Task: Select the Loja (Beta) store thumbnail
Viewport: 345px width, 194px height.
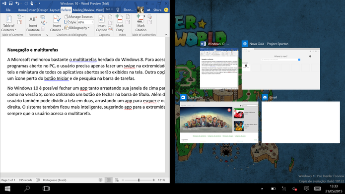Action: point(219,122)
